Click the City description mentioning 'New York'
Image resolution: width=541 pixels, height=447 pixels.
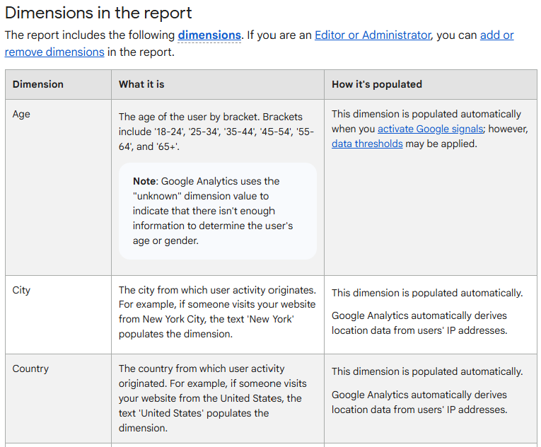pyautogui.click(x=216, y=311)
